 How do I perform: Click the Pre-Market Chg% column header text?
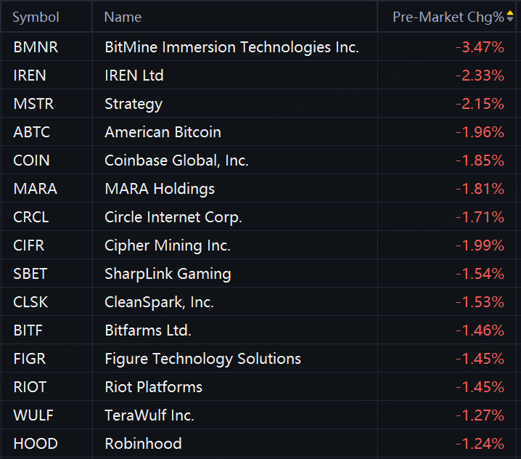448,17
